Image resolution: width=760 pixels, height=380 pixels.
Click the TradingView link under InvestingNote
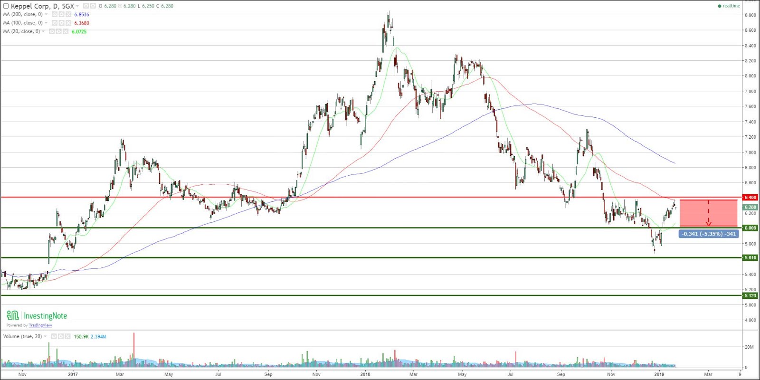(x=40, y=325)
